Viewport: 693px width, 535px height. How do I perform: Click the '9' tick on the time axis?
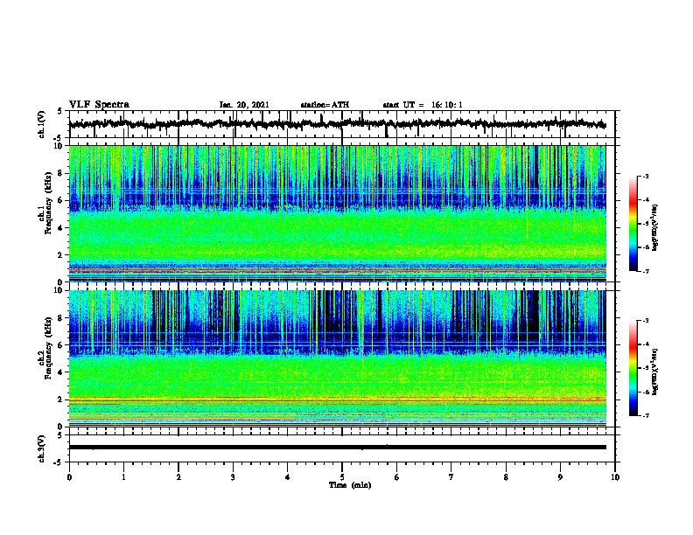click(560, 477)
